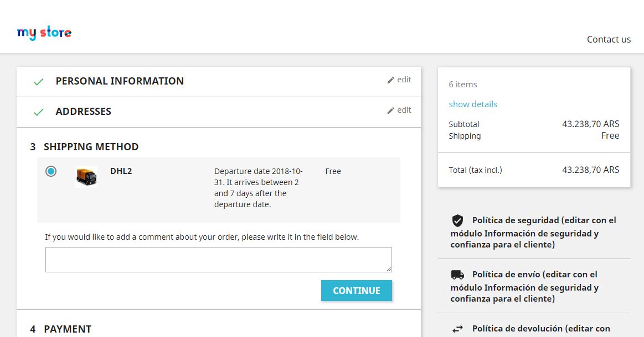Open the Personal Information step

(120, 81)
